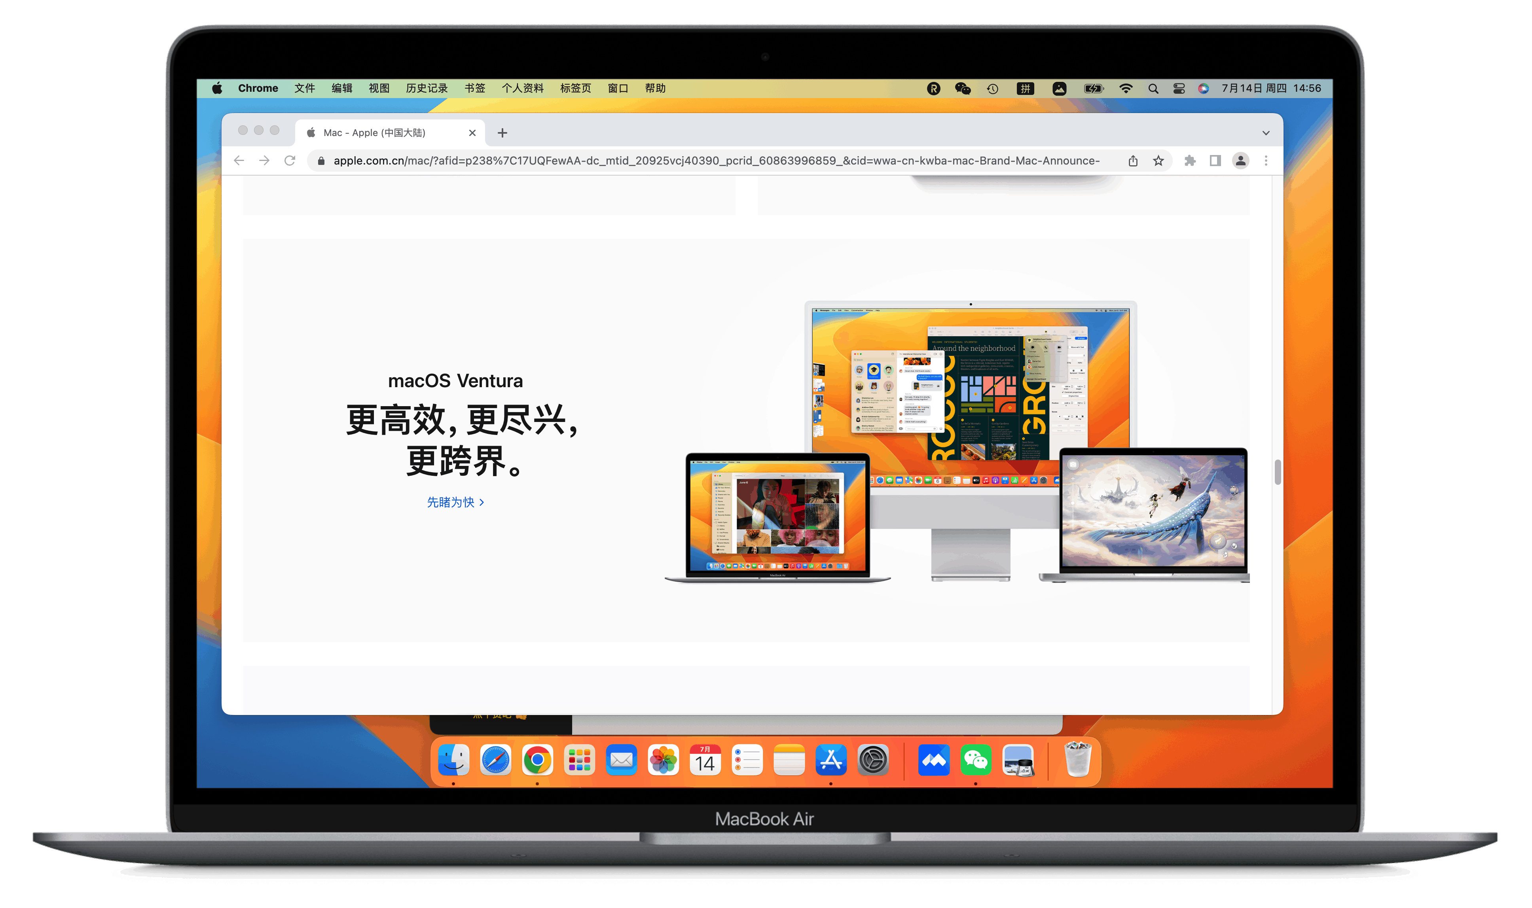This screenshot has height=908, width=1532.
Task: Open WeChat from the Dock
Action: point(976,760)
